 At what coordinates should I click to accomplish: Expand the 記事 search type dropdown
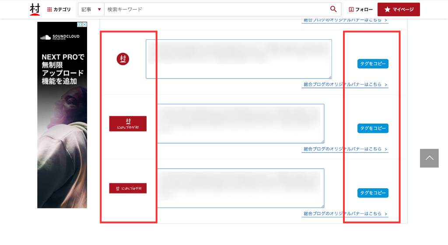coord(91,9)
